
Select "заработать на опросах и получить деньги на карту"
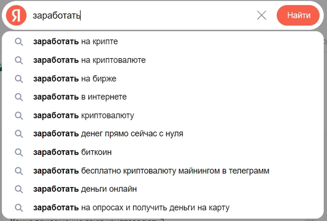pos(163,208)
